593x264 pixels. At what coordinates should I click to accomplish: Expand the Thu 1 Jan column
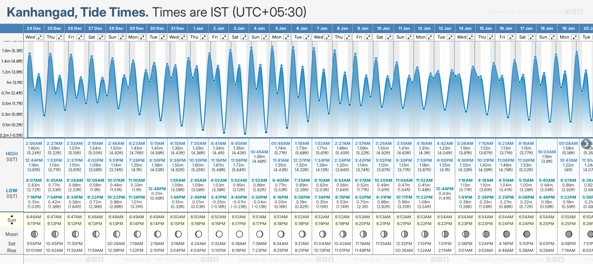(204, 37)
